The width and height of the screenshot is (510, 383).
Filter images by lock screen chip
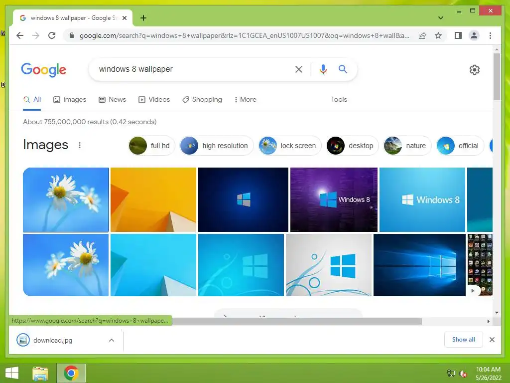click(290, 146)
